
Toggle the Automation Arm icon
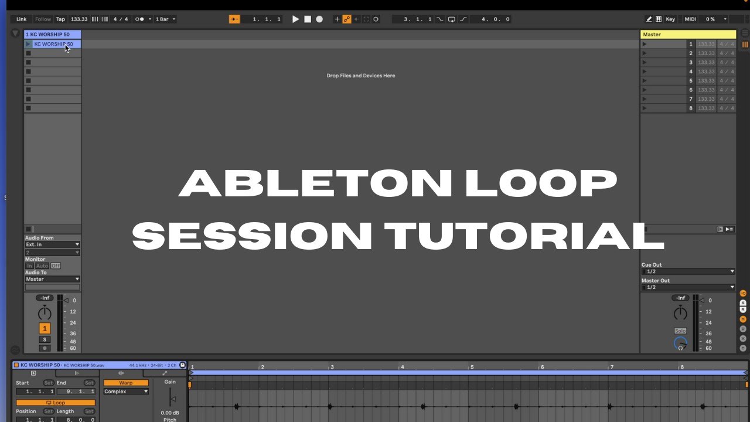point(347,19)
